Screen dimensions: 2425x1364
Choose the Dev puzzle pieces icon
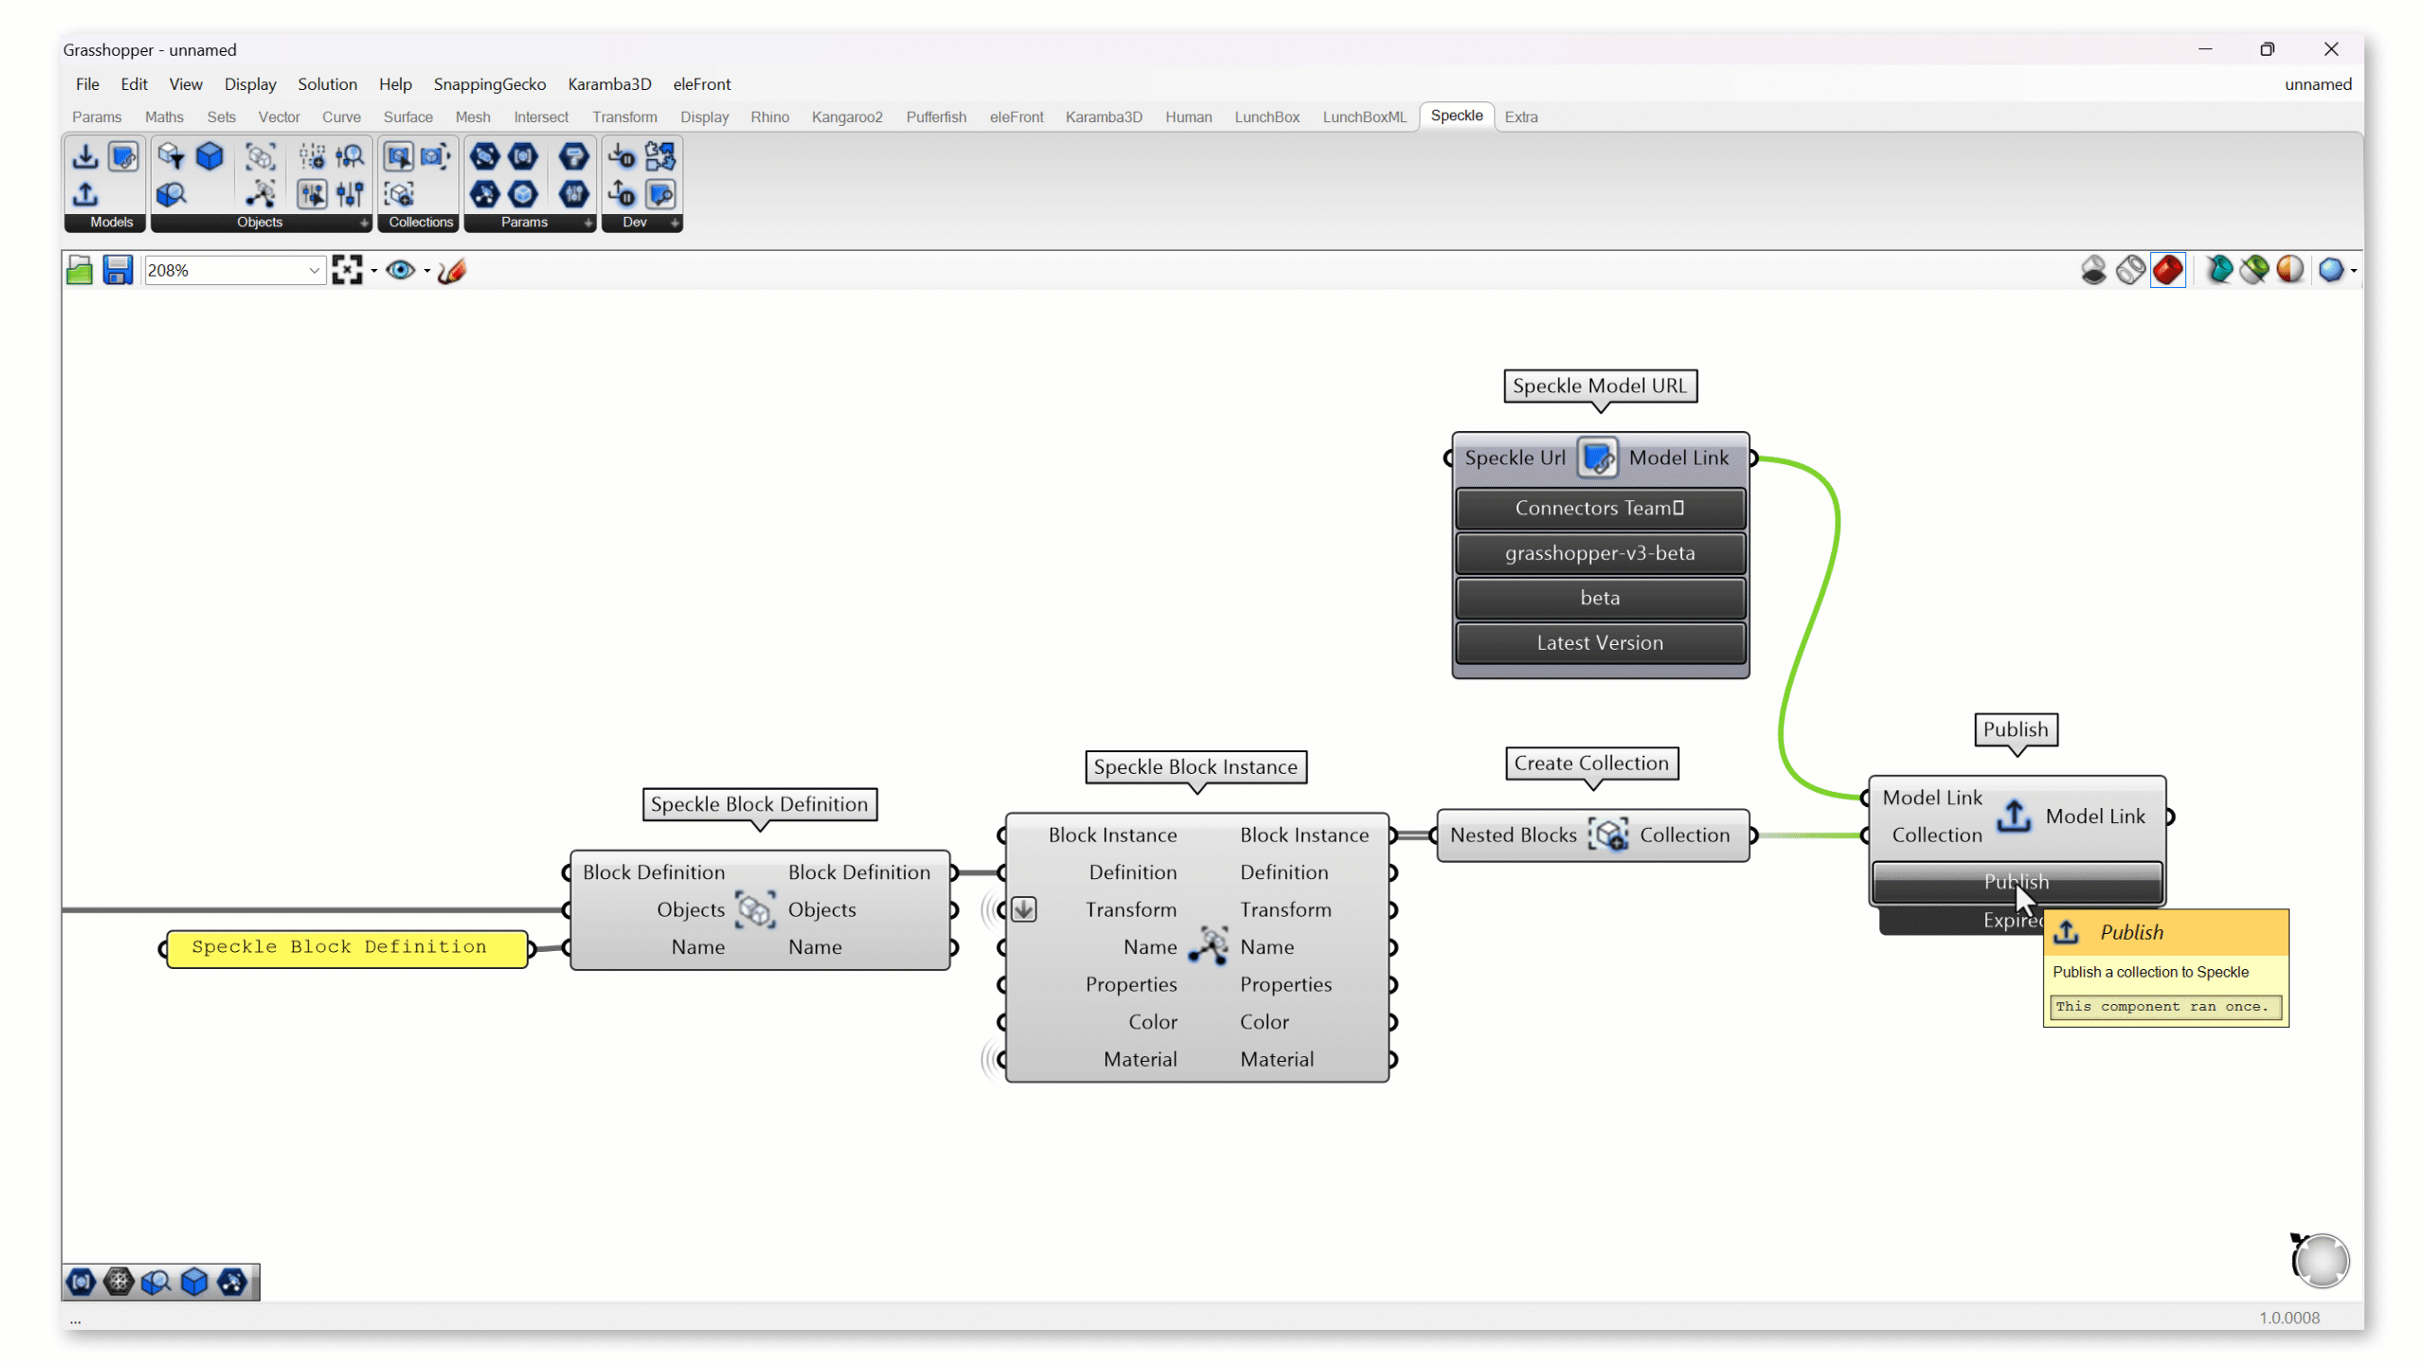[660, 156]
